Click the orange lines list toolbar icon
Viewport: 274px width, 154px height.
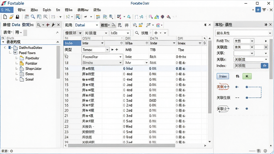[98, 17]
